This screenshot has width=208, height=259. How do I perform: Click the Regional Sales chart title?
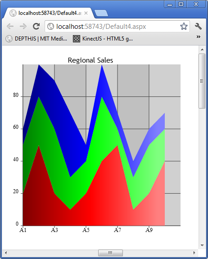(x=90, y=60)
